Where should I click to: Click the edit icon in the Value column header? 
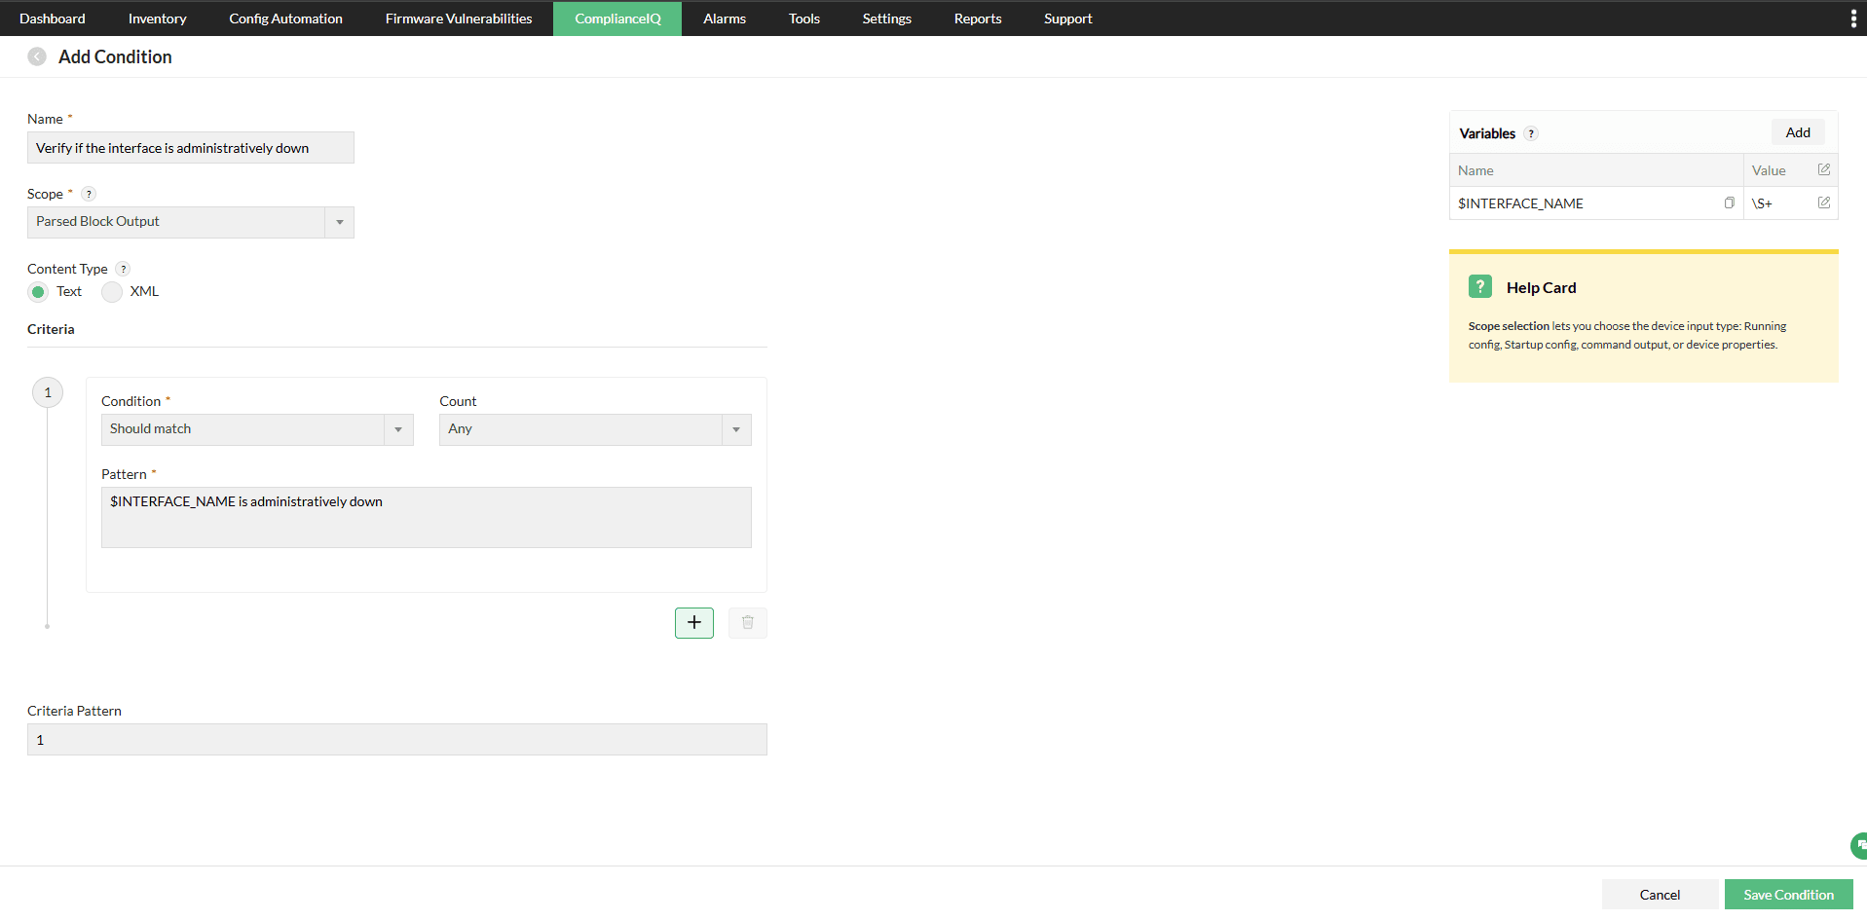click(x=1825, y=169)
